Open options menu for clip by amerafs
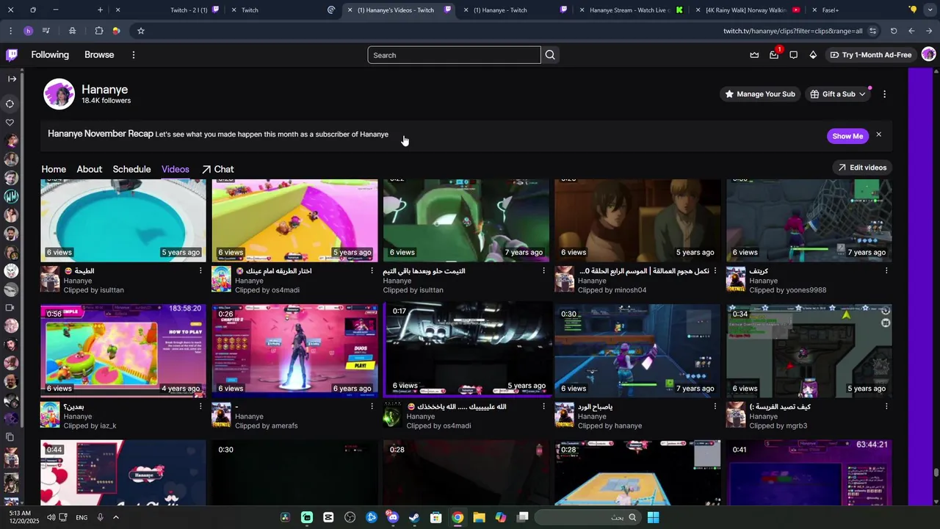Screen dimensions: 940x529 coord(372,406)
